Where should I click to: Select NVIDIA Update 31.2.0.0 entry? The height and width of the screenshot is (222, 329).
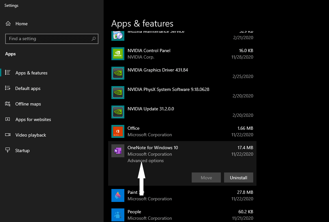151,109
